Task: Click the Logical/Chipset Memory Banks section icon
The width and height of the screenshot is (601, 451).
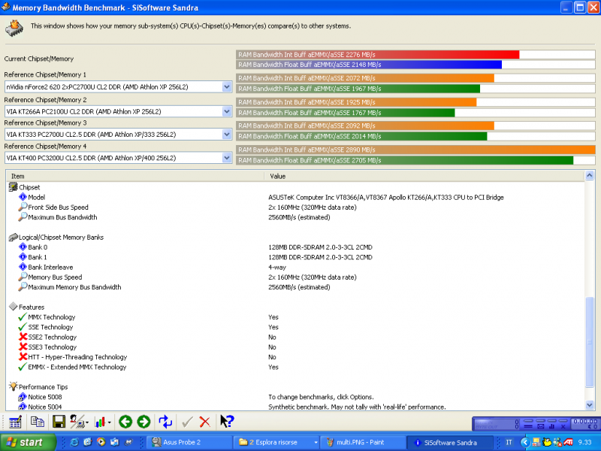Action: coord(14,237)
